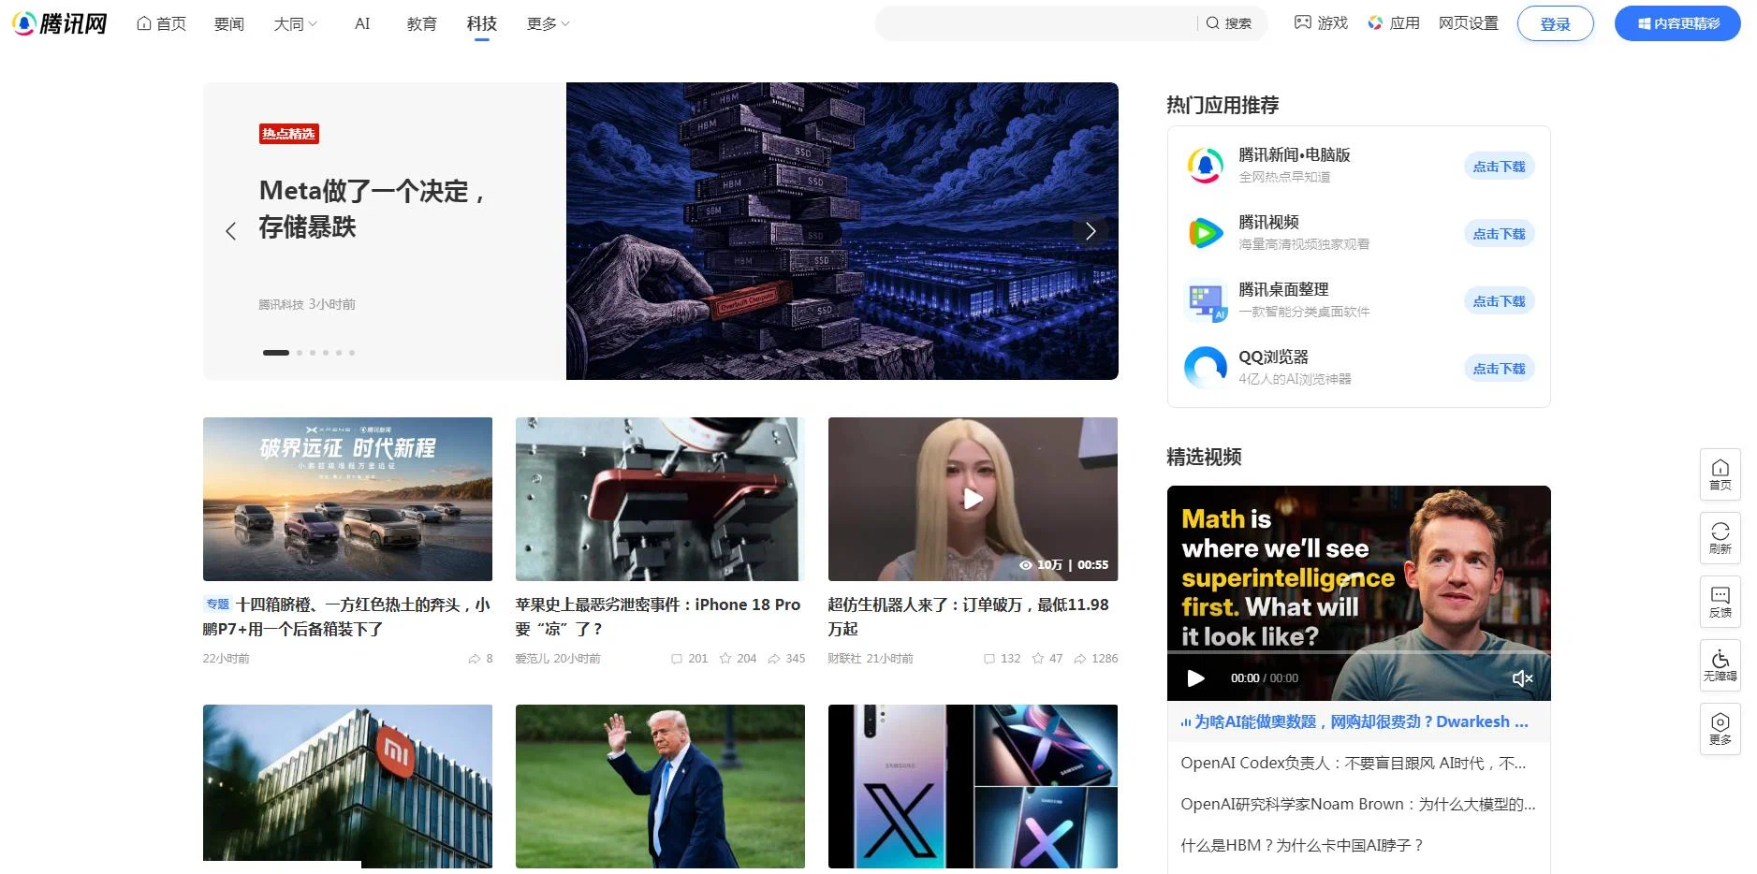Open the 小鹏 破界远征 article thumbnail
Viewport: 1757px width, 874px height.
pyautogui.click(x=347, y=499)
